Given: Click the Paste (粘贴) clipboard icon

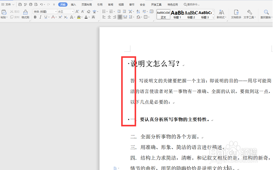Looking at the screenshot, I should [4, 12].
